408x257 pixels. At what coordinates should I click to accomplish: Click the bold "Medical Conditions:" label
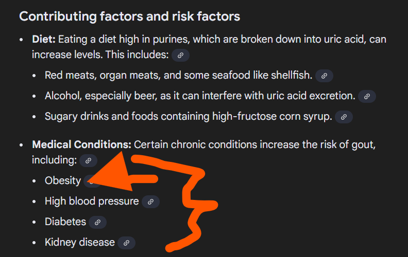(x=81, y=145)
